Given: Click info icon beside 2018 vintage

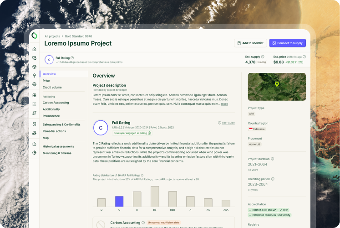Looking at the screenshot, I should click(x=304, y=57).
